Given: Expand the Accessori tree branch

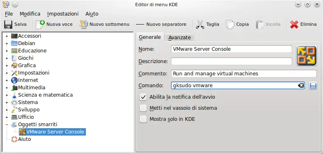Looking at the screenshot, I should (x=7, y=36).
